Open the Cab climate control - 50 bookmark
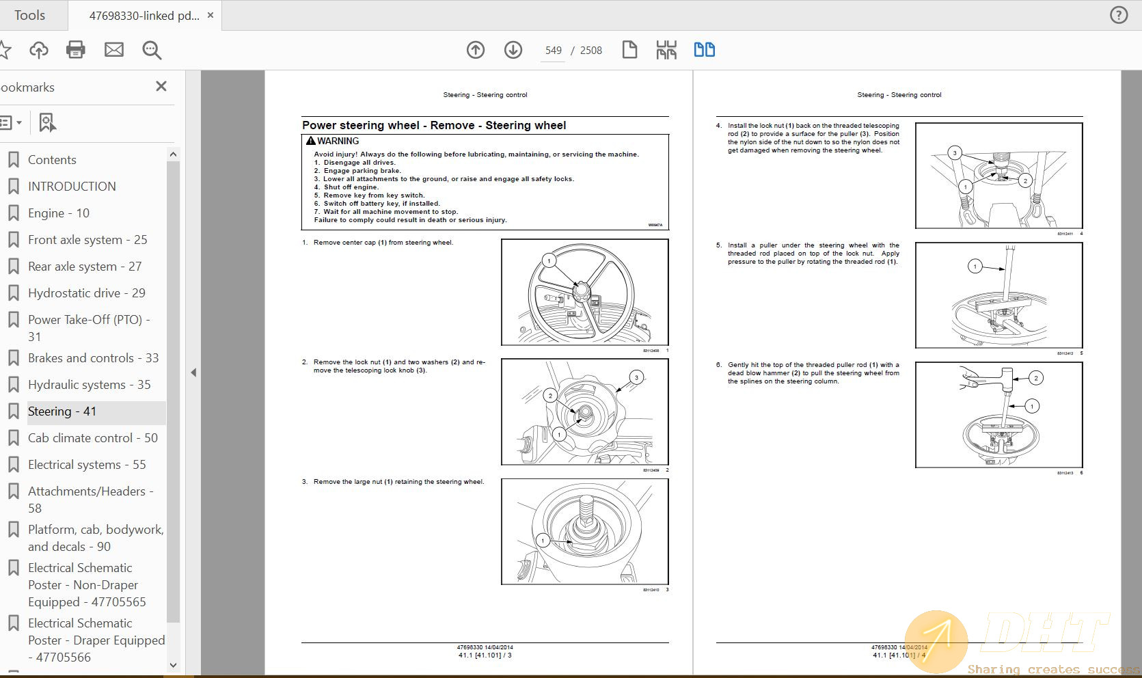The width and height of the screenshot is (1142, 678). 93,438
